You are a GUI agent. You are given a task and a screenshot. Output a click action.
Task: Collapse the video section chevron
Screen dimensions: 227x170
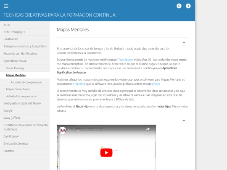(x=184, y=120)
